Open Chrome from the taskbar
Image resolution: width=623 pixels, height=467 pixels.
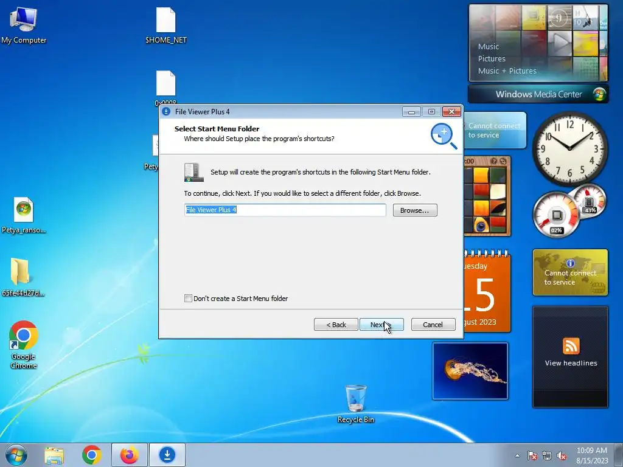tap(92, 455)
